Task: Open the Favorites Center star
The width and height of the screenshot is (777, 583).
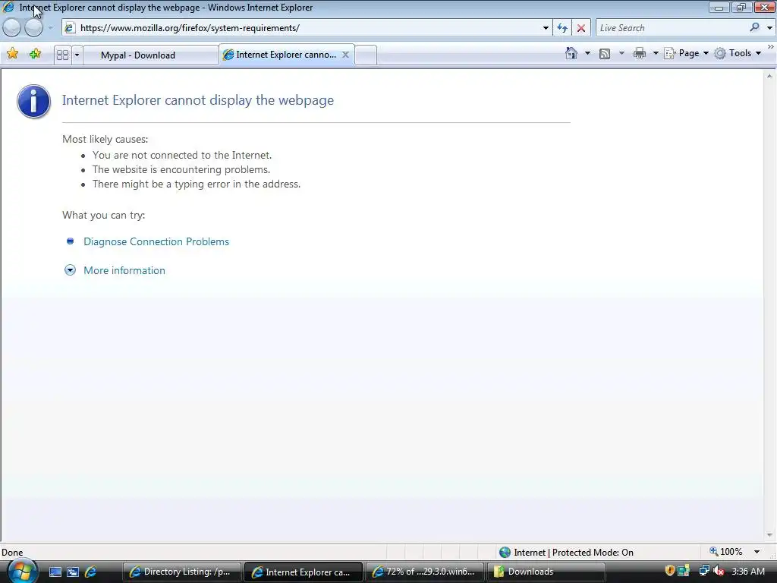Action: click(13, 54)
